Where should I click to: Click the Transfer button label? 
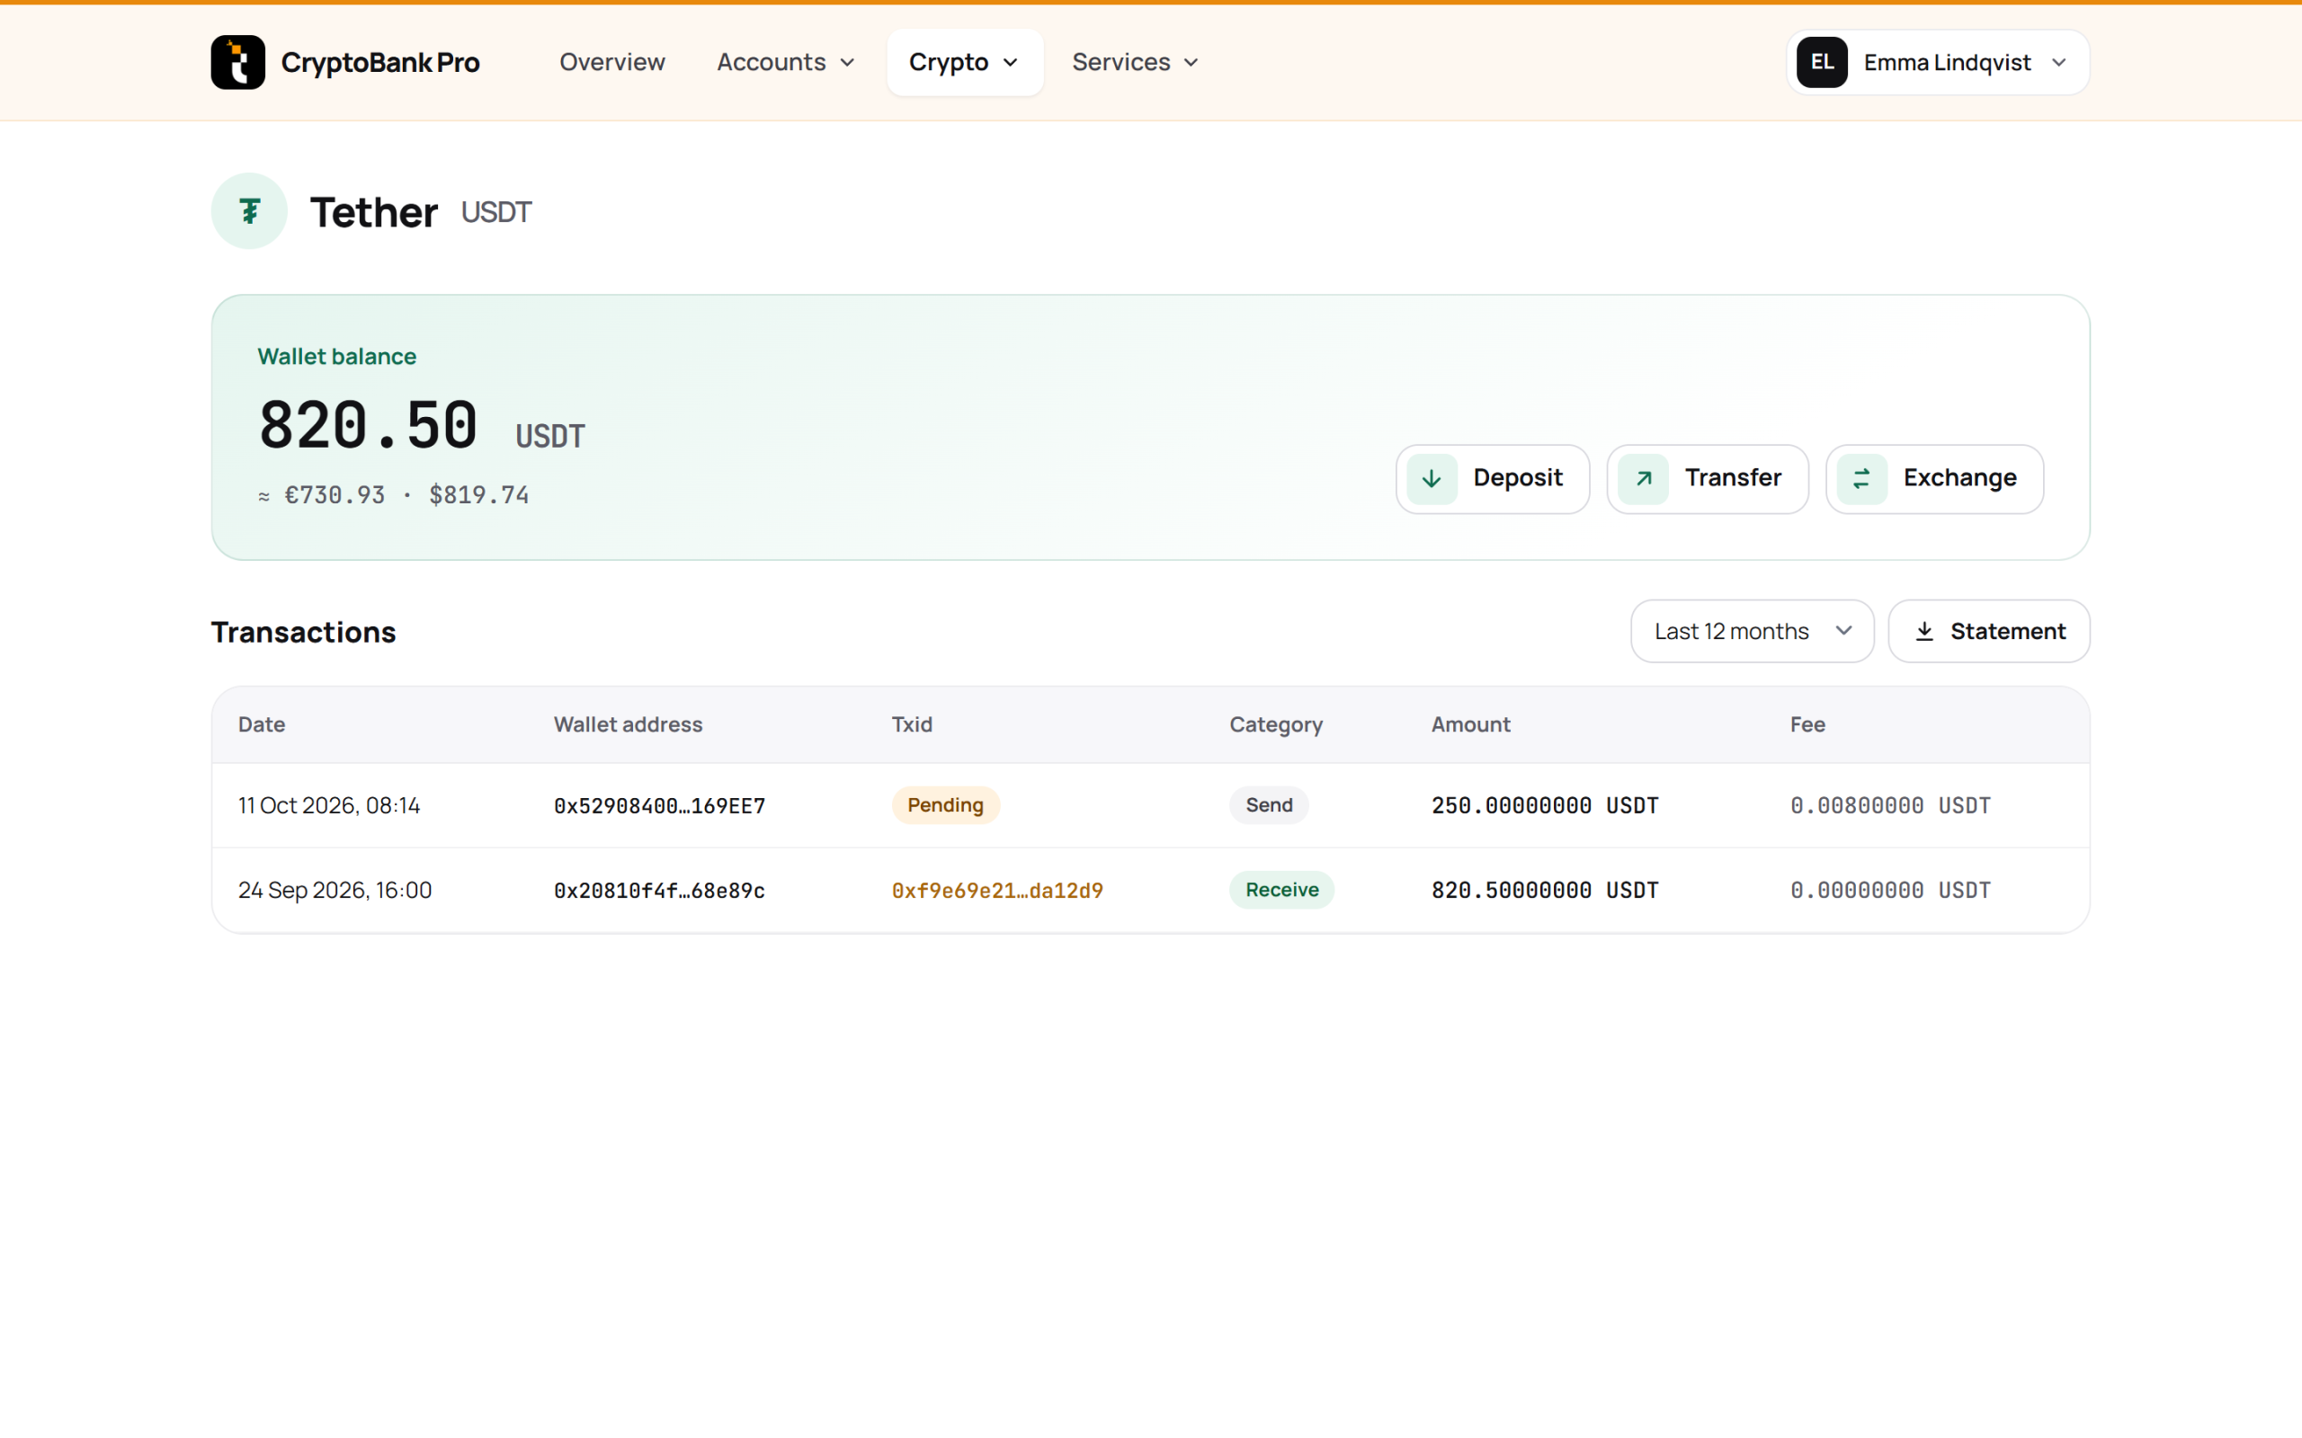coord(1732,477)
